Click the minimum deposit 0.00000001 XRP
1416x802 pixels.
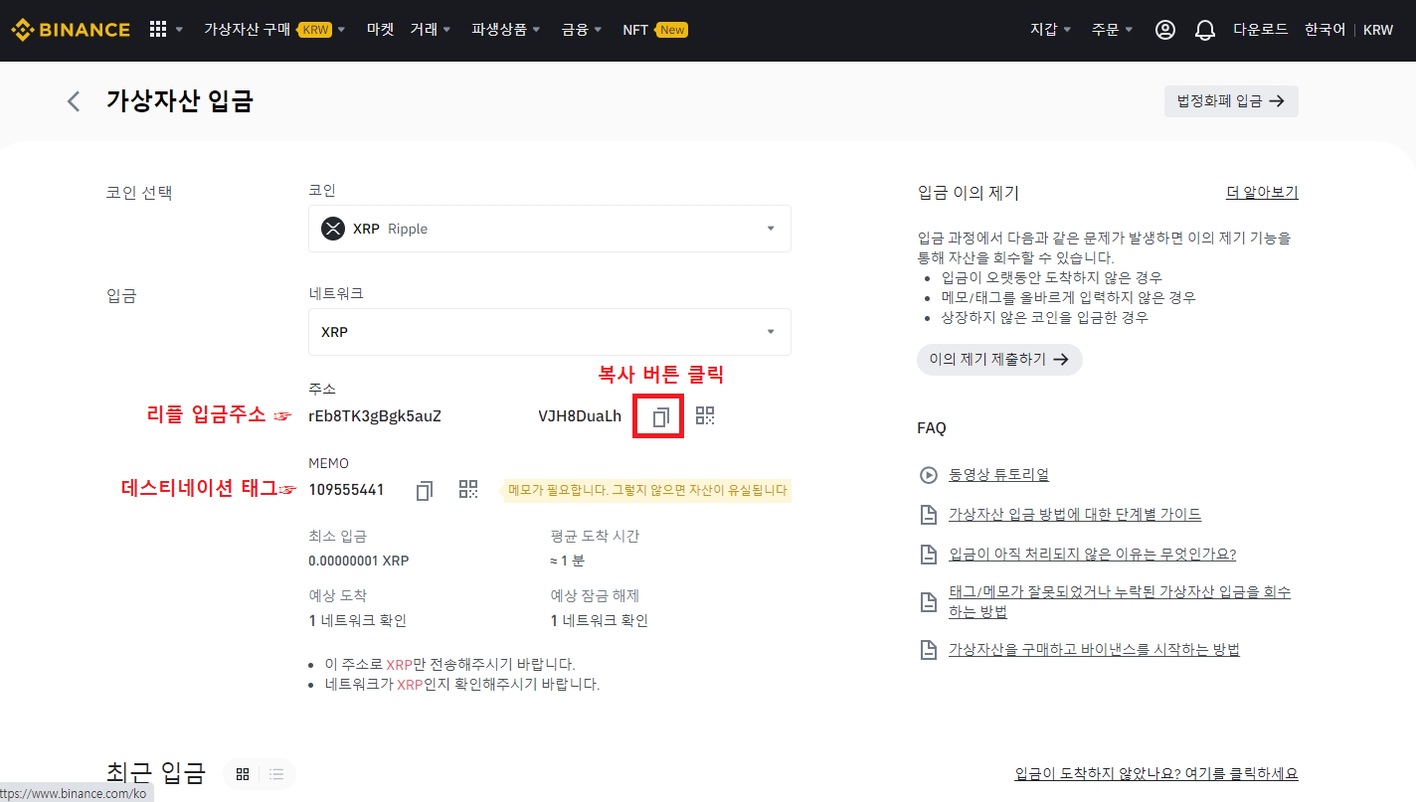tap(358, 561)
